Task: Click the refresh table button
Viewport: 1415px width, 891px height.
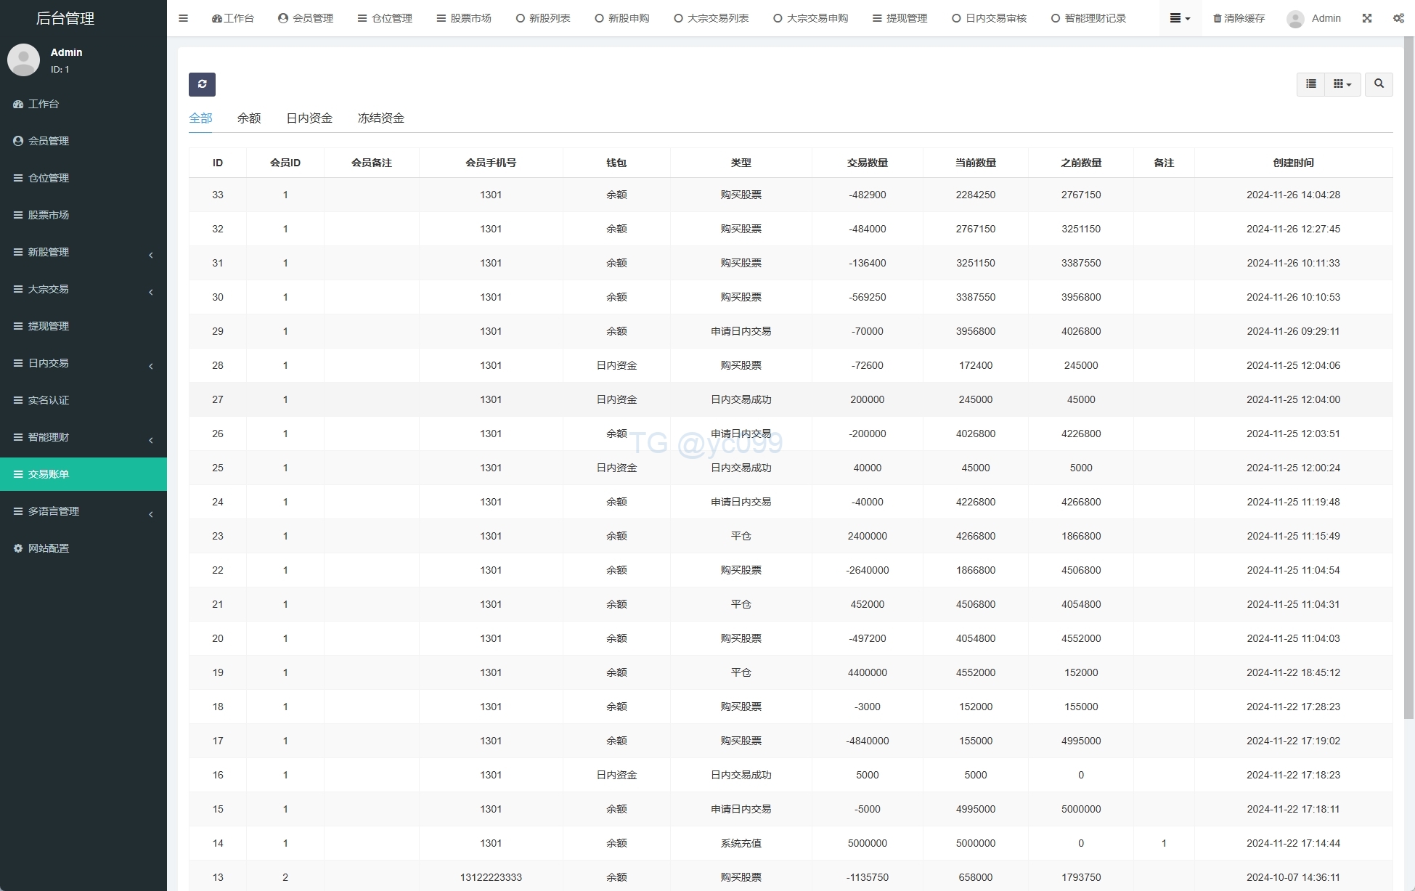Action: coord(202,84)
